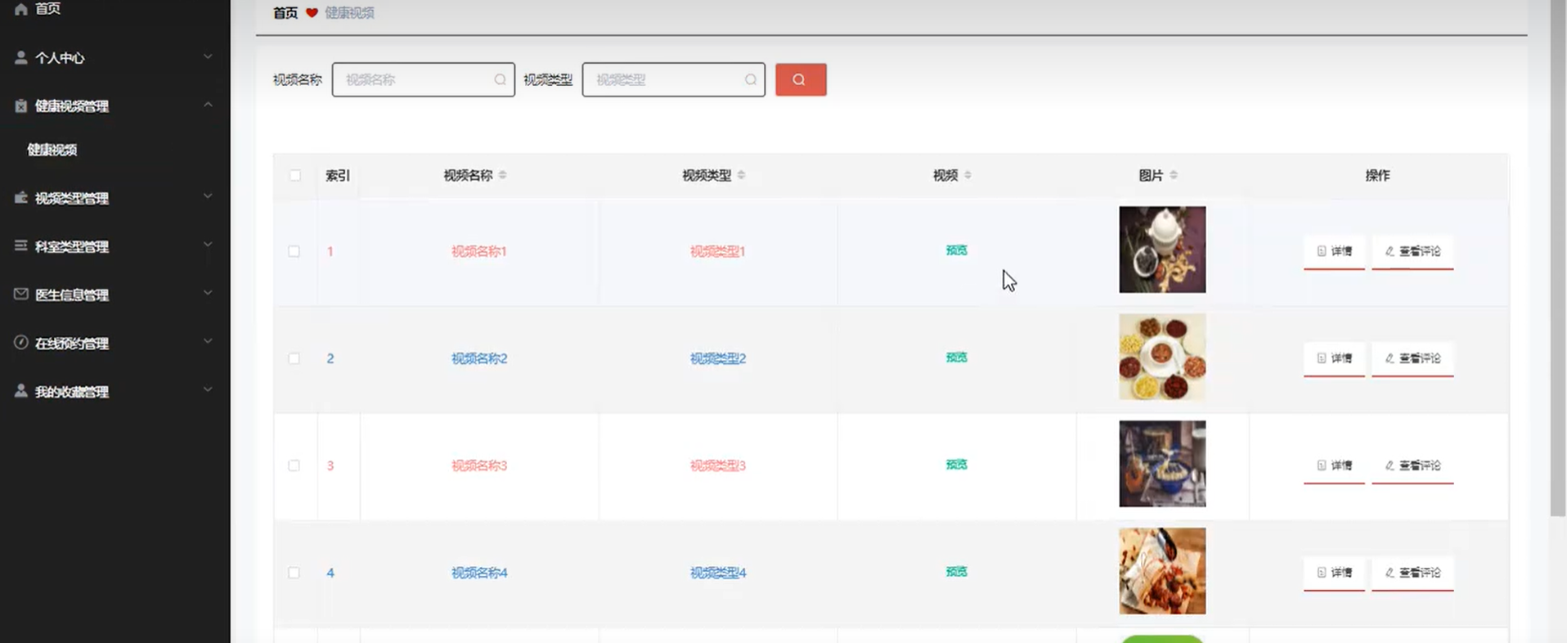Viewport: 1567px width, 643px height.
Task: Open thumbnail image of 视频名称2
Action: [1162, 357]
